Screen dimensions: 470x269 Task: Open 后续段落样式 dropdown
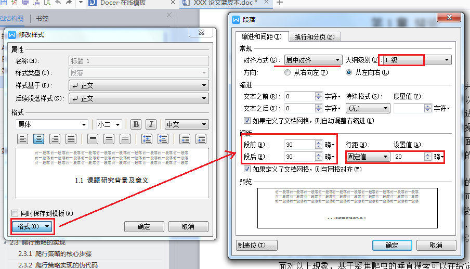click(139, 98)
